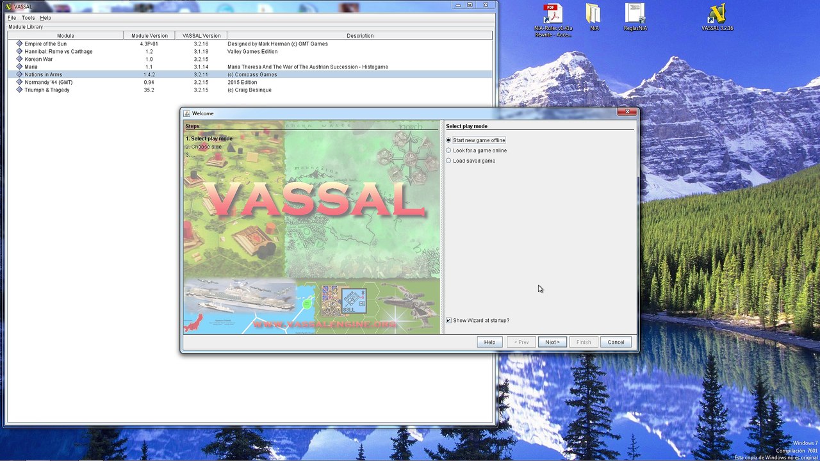This screenshot has height=461, width=820.
Task: Select the Hannibal: Rome vs Carthage module name
Action: [58, 51]
